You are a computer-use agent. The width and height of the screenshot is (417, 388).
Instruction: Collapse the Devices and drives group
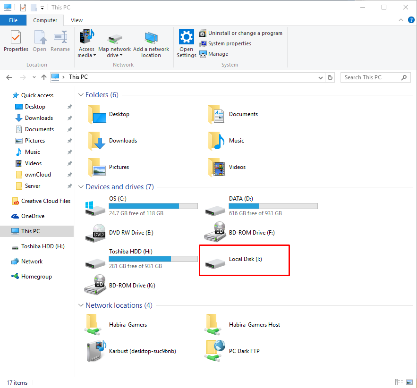pyautogui.click(x=81, y=187)
